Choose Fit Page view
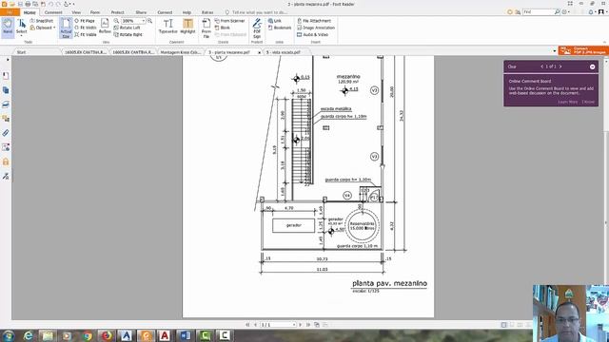Screen dimensions: 609x342 (x=85, y=21)
